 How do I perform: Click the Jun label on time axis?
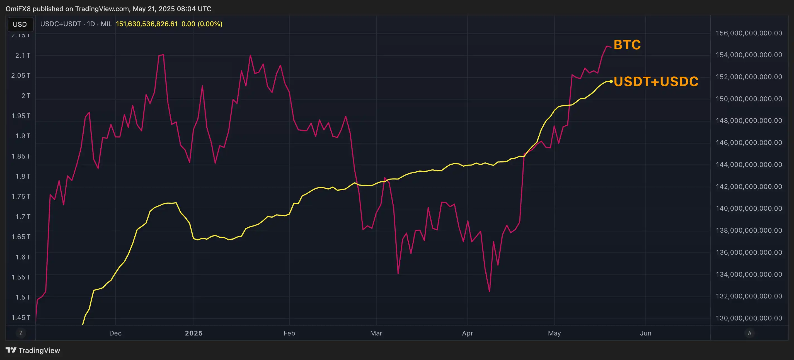click(645, 333)
